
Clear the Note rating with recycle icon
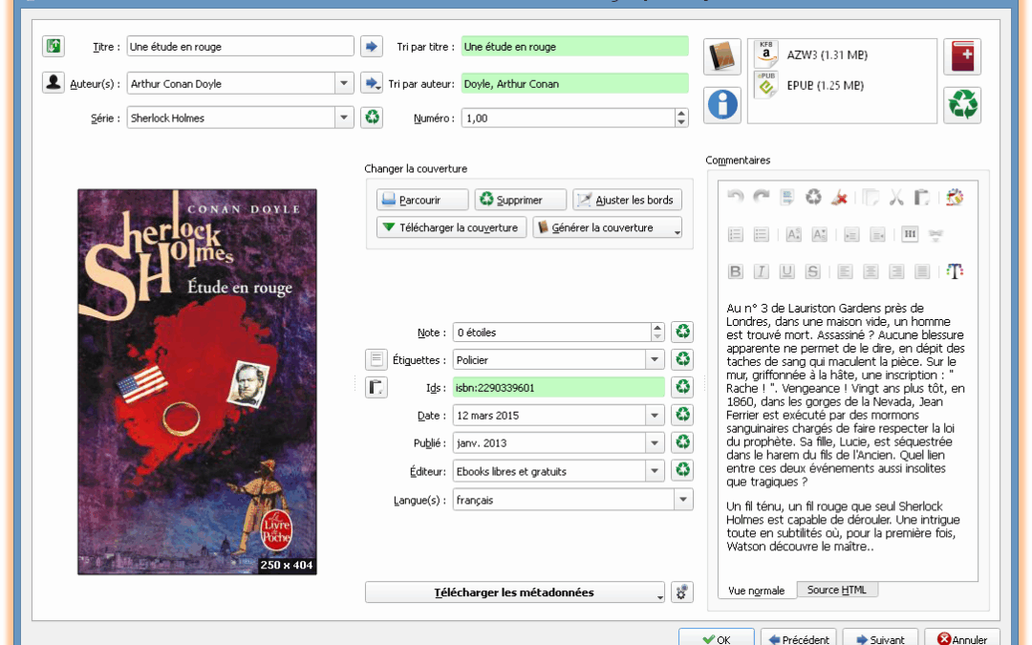pyautogui.click(x=682, y=332)
